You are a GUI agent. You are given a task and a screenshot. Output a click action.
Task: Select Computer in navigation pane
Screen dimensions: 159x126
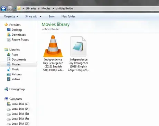click(x=16, y=99)
